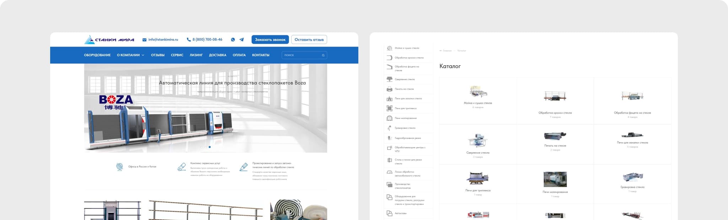This screenshot has width=728, height=220.
Task: Select the active third slider dot
Action: tap(210, 147)
